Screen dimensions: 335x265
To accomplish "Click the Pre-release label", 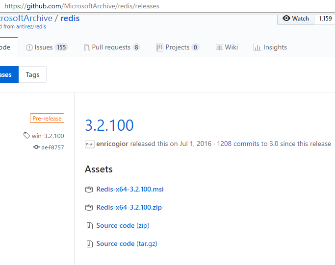I will click(x=47, y=118).
